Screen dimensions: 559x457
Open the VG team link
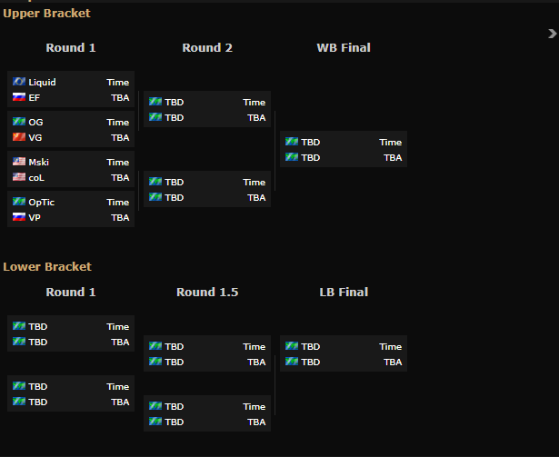click(x=35, y=137)
